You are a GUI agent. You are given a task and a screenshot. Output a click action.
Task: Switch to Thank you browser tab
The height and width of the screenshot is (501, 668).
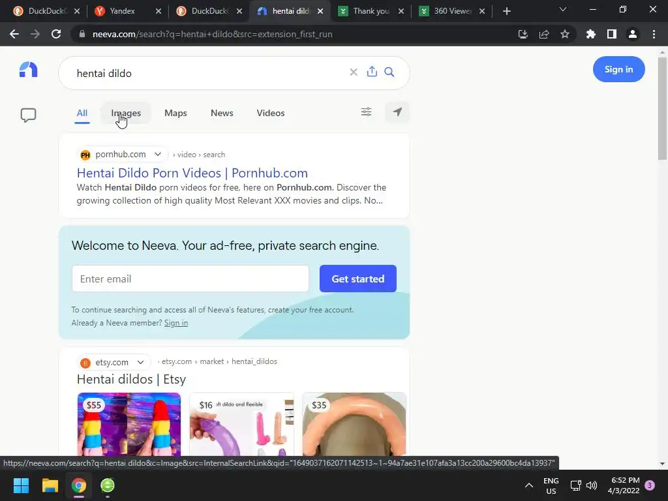371,11
